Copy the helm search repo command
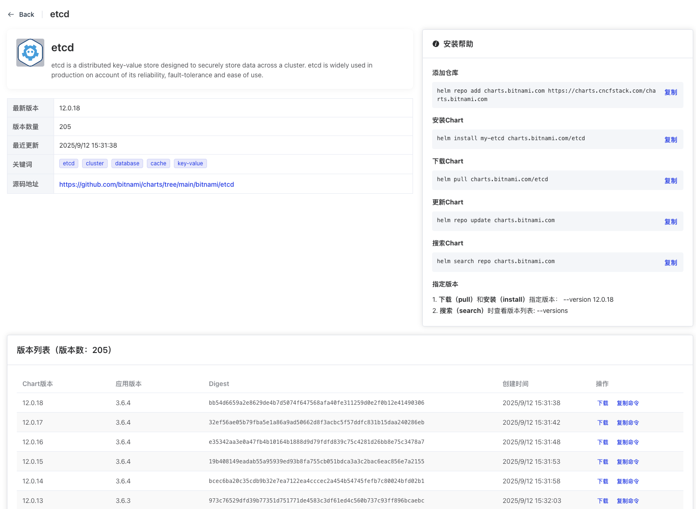 pos(670,263)
